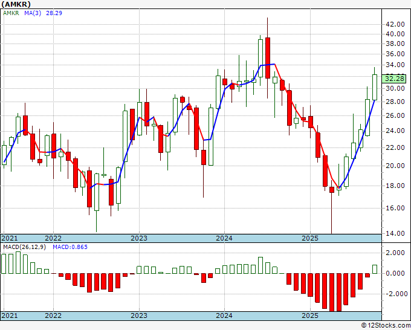Click the ©12Stocks.com copyright link

386,326
